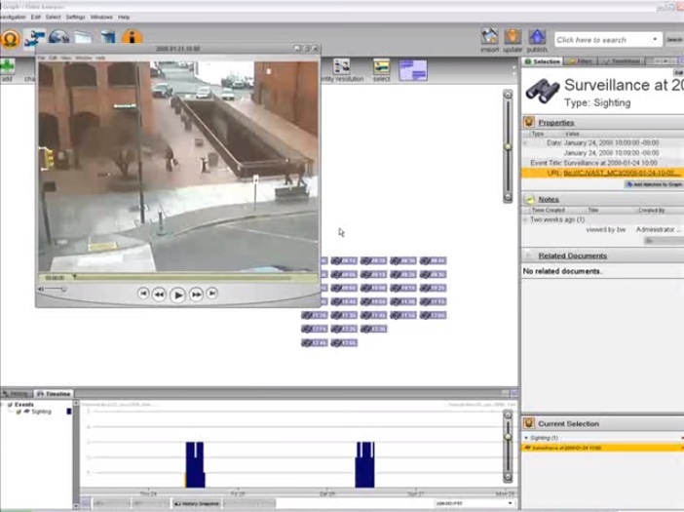Click the Related Documents section icon

tap(529, 256)
